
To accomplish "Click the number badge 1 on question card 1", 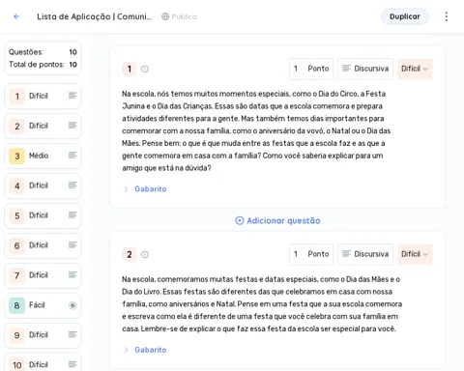I will pyautogui.click(x=130, y=69).
